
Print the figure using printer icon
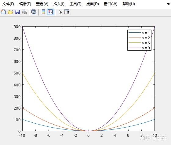click(24, 12)
